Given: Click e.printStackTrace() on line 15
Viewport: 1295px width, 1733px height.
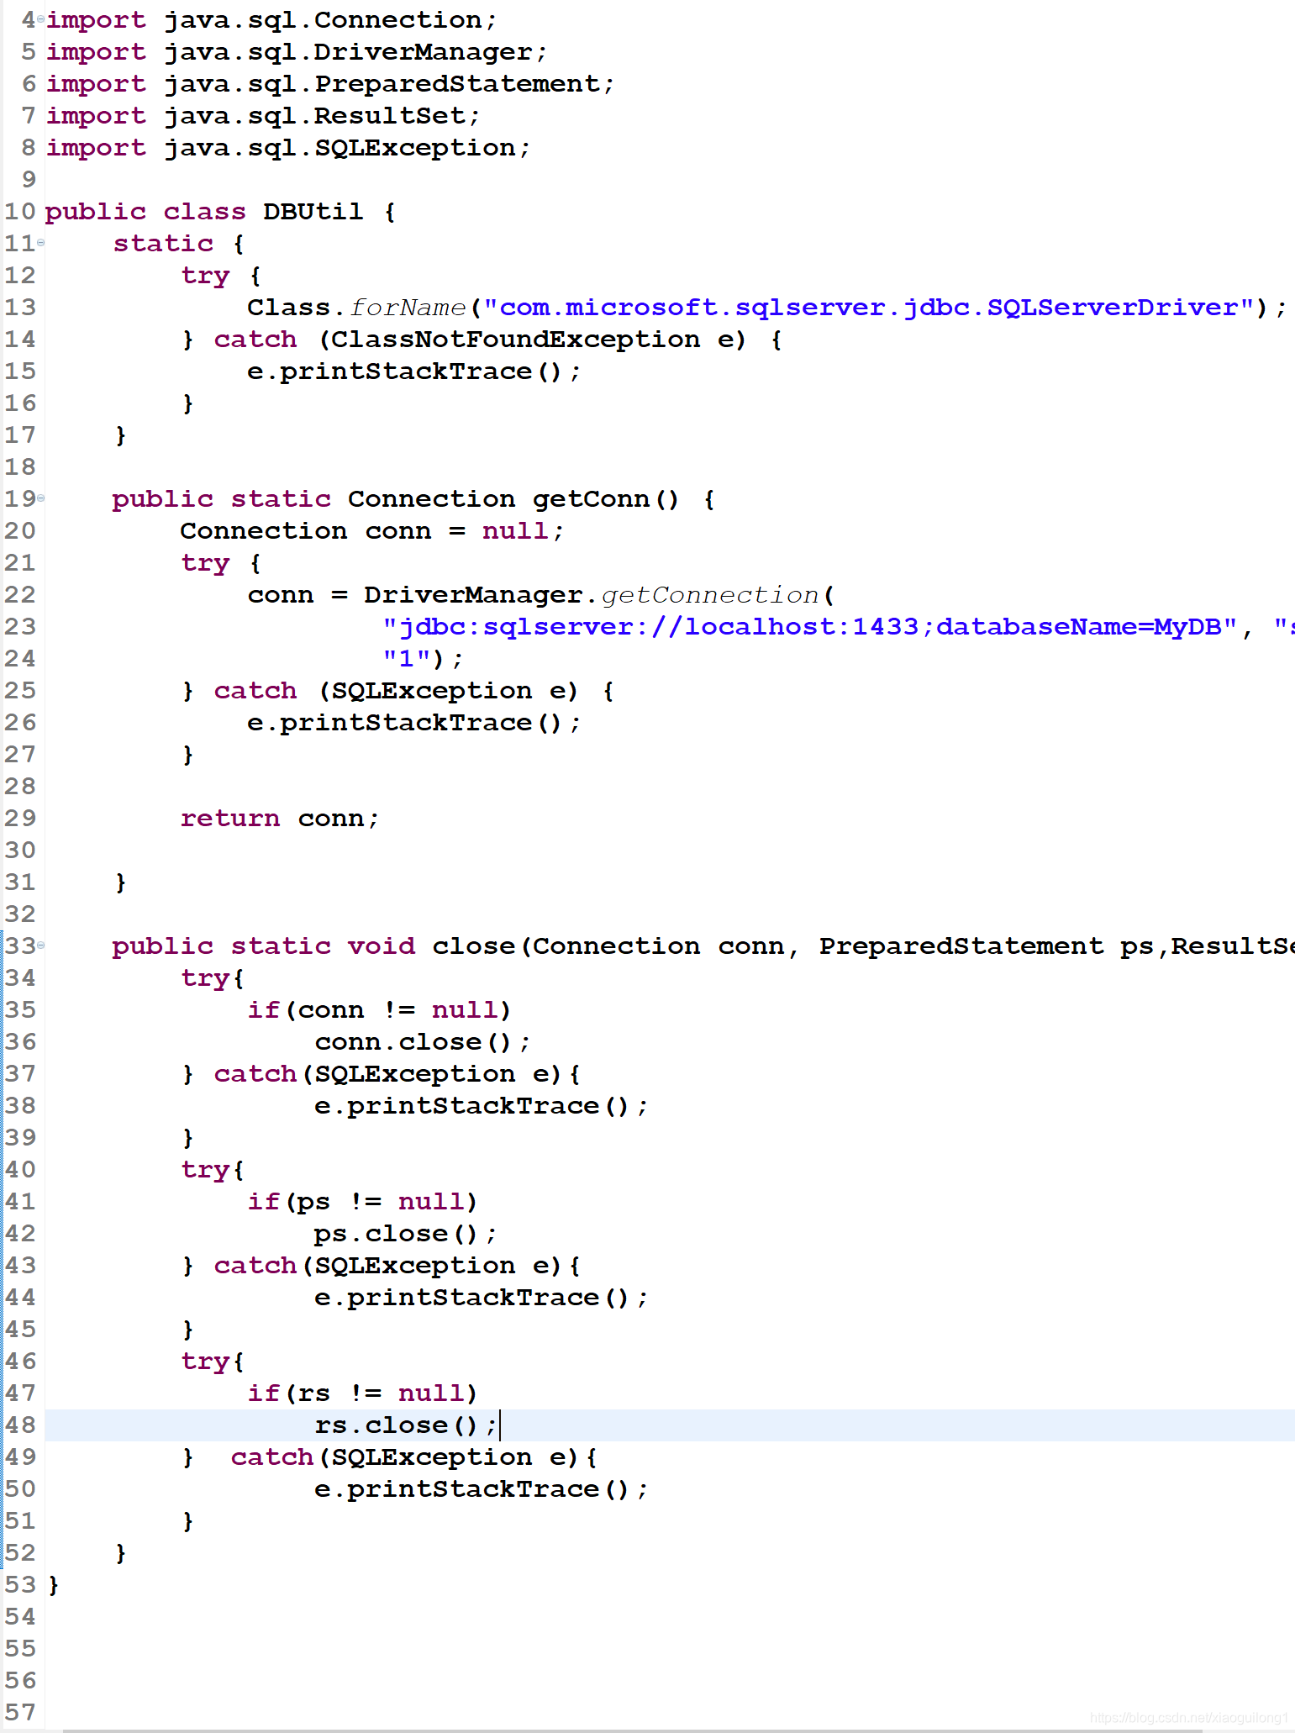Looking at the screenshot, I should pyautogui.click(x=413, y=371).
